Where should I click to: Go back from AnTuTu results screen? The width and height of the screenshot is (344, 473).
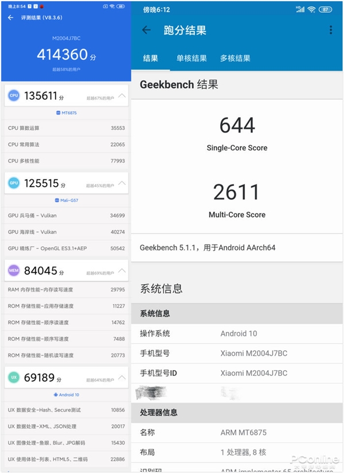point(10,18)
